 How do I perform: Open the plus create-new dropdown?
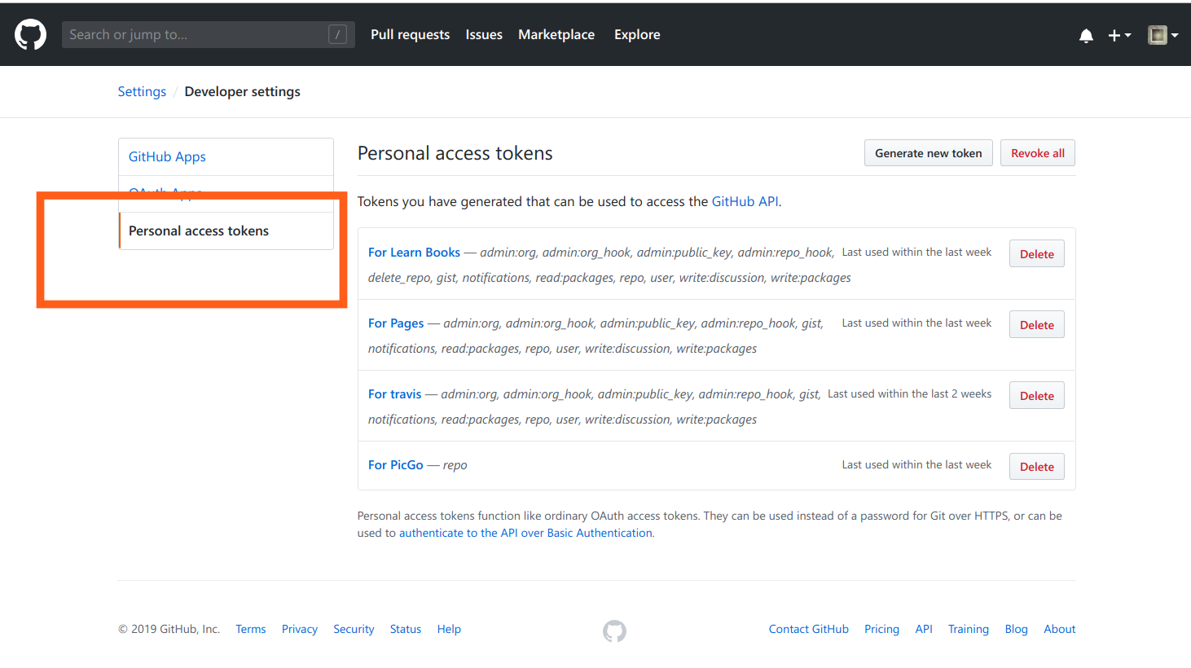coord(1119,35)
